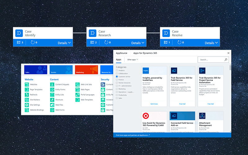248x155 pixels.
Task: Click the Attachment Management app icon
Action: click(202, 116)
